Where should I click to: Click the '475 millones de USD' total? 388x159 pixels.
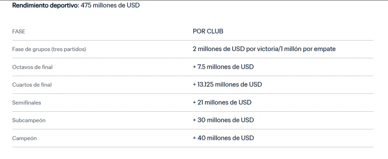110,6
